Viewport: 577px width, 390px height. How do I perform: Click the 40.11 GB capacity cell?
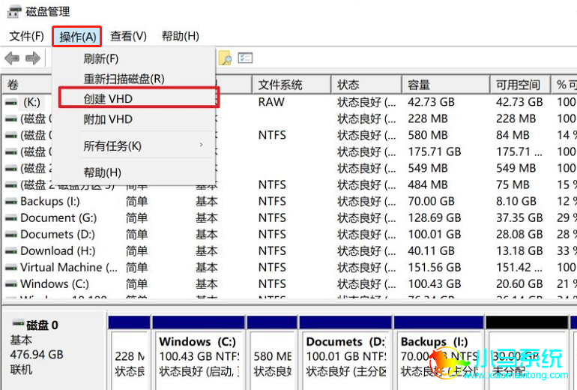431,251
